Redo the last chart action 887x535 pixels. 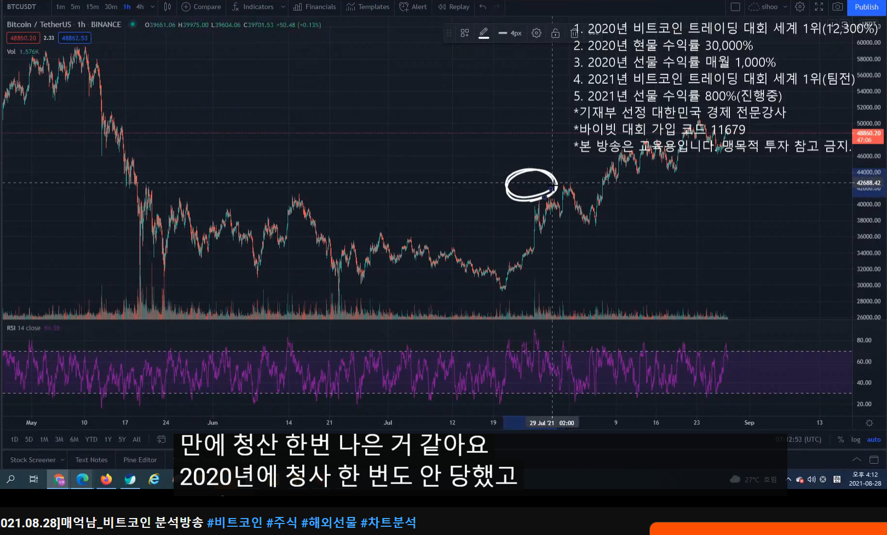tap(497, 7)
